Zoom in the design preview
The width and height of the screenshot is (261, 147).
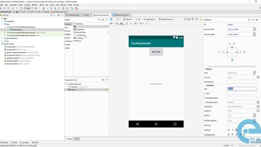tap(193, 19)
